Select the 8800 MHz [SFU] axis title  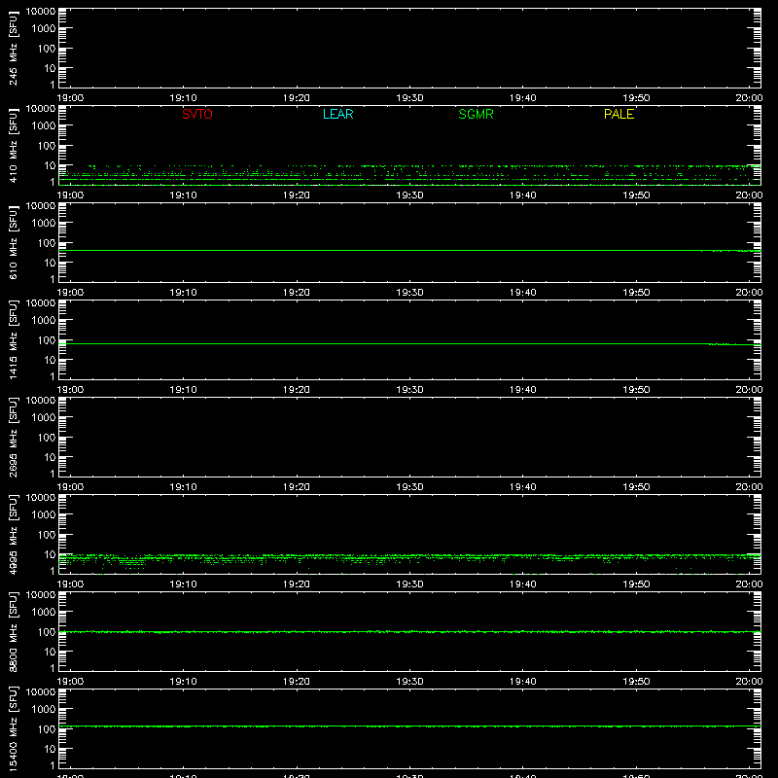tap(13, 631)
